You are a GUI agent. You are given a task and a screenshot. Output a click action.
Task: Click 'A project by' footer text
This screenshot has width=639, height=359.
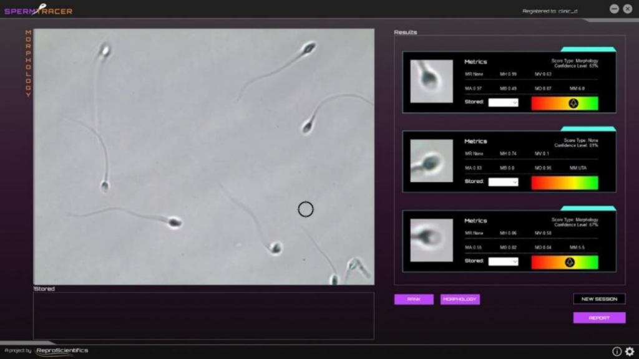(18, 350)
